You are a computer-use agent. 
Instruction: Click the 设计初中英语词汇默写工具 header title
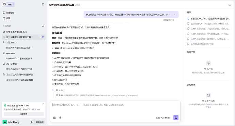[x=62, y=5]
